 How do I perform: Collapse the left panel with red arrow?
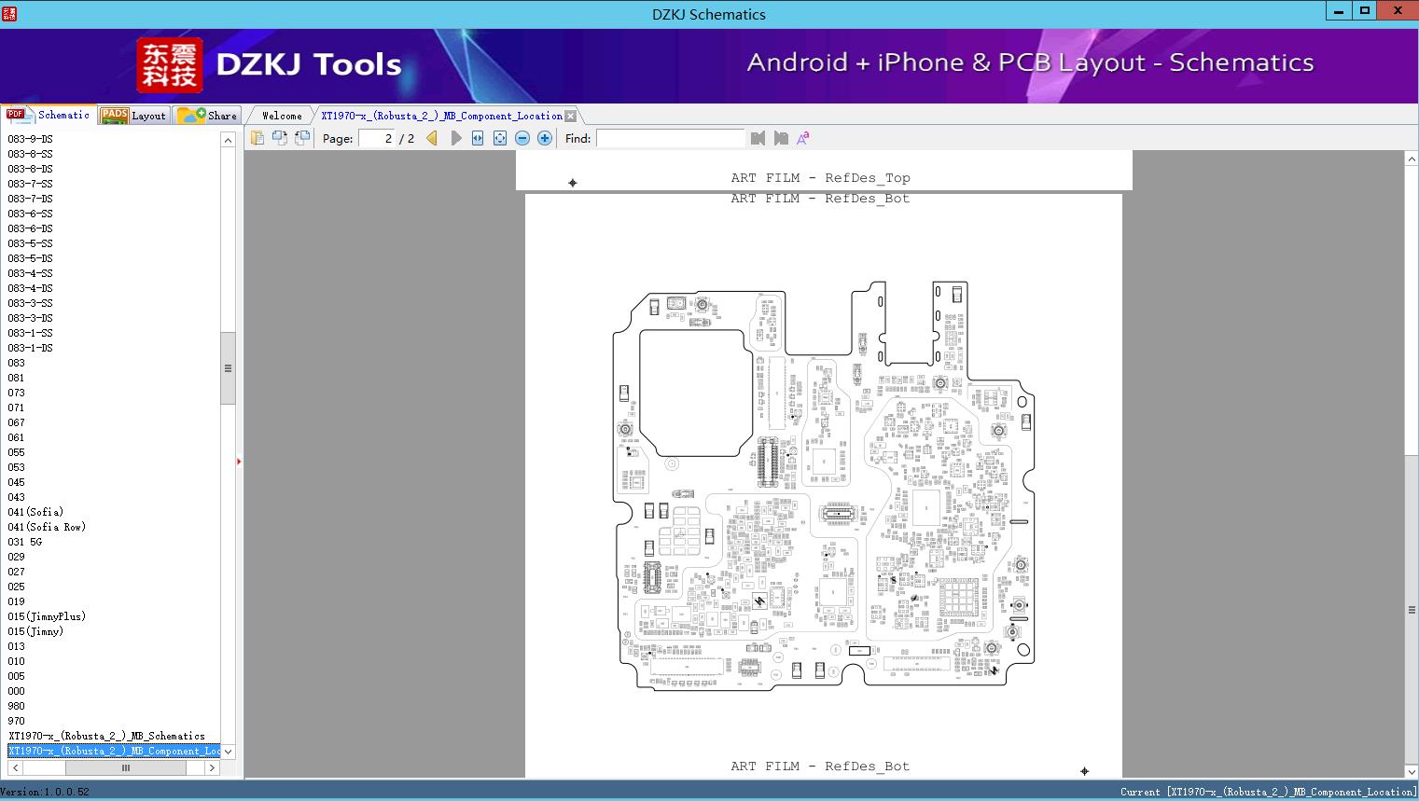(239, 462)
